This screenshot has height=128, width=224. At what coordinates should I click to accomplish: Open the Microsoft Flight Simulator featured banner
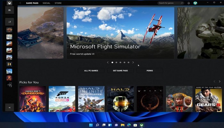(120, 33)
